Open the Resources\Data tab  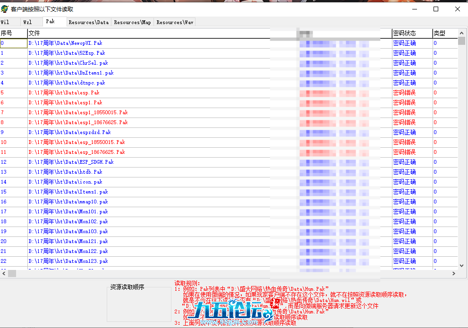click(x=89, y=22)
